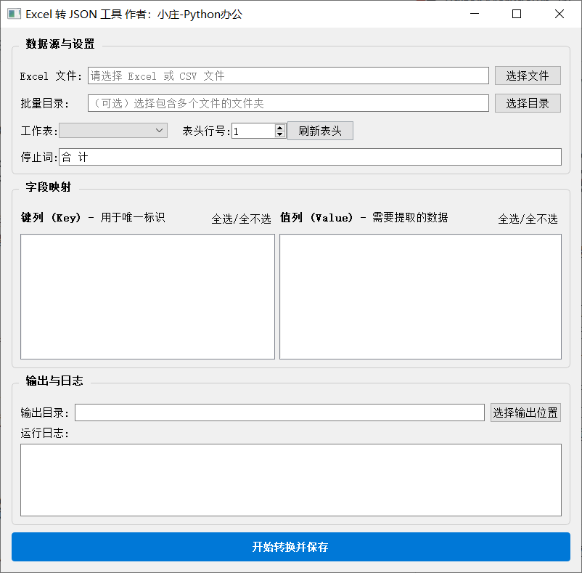Toggle 全选/全不选 for the 值列 (Value) list
The height and width of the screenshot is (573, 582).
528,219
